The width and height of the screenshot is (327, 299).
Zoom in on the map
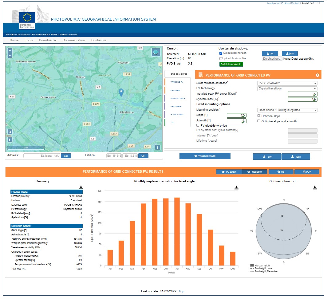(x=10, y=50)
